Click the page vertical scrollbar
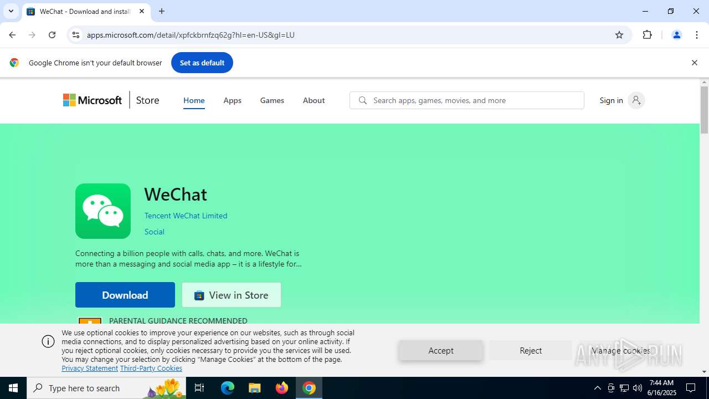This screenshot has height=399, width=709. (x=704, y=110)
